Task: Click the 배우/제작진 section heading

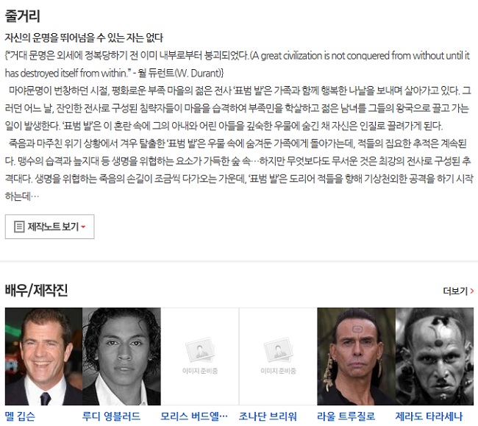Action: (x=36, y=290)
